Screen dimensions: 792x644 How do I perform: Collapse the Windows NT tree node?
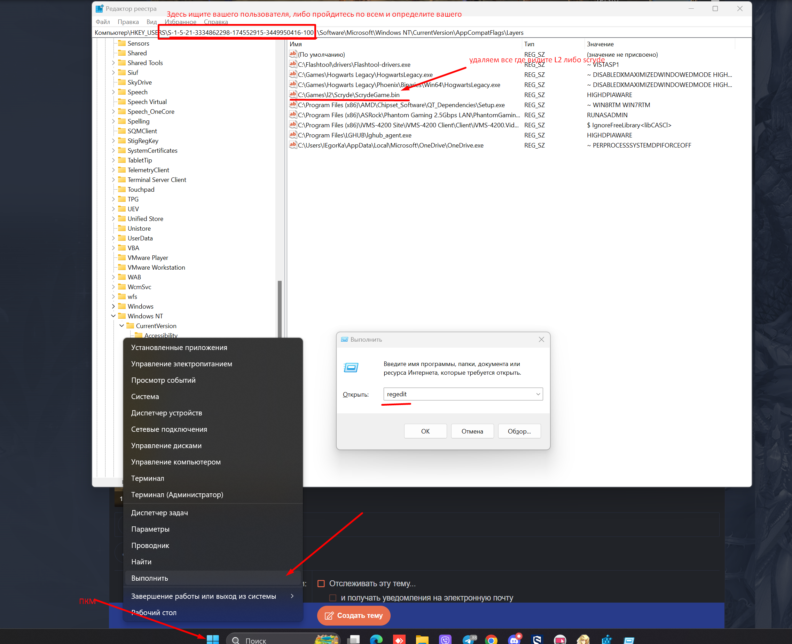[x=113, y=316]
